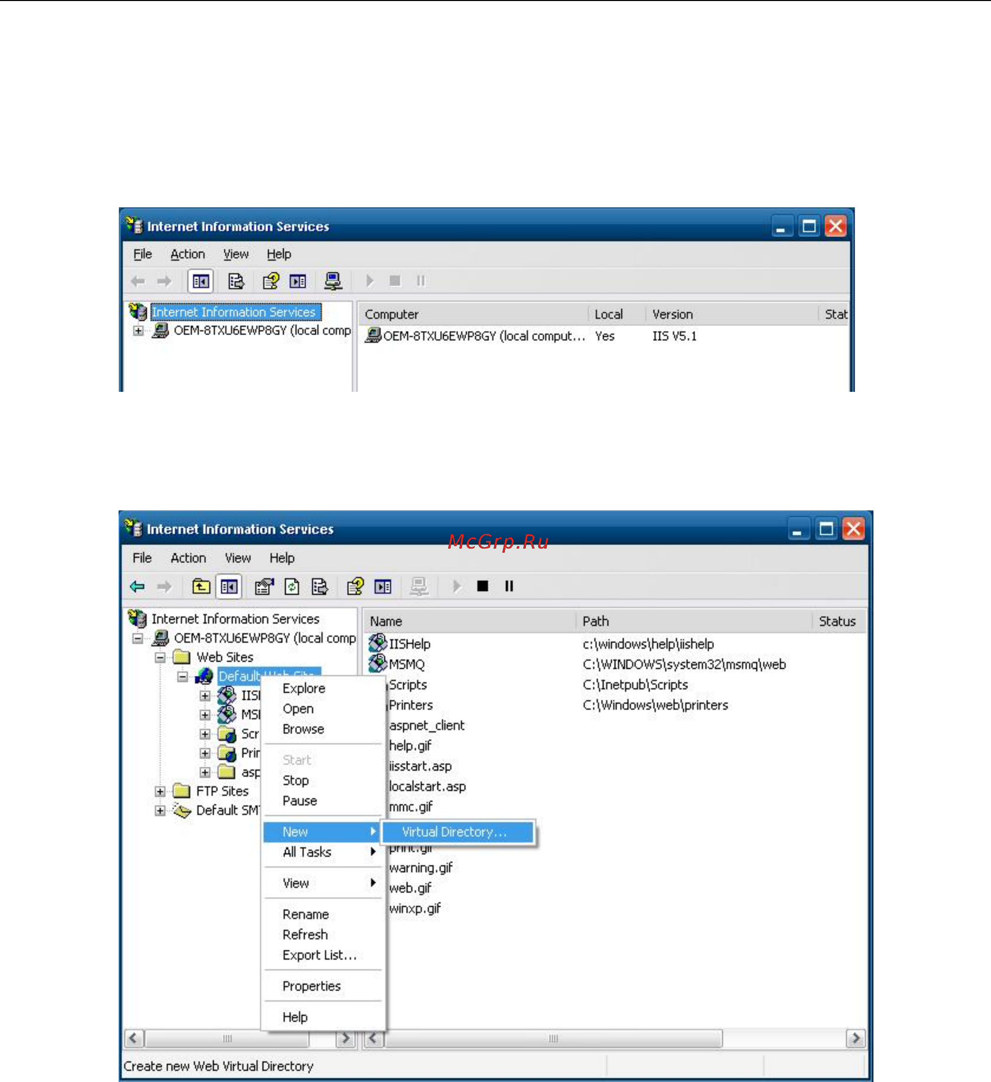The image size is (991, 1082).
Task: Expand the FTP Sites tree node
Action: coord(160,792)
